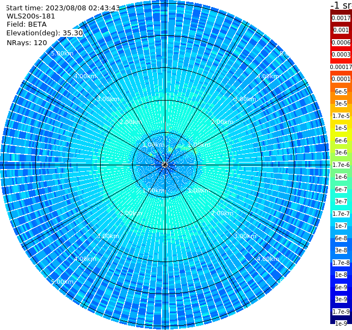Click the lidar origin where radial lines meet
Viewport: 352px width, 330px height.
point(165,165)
